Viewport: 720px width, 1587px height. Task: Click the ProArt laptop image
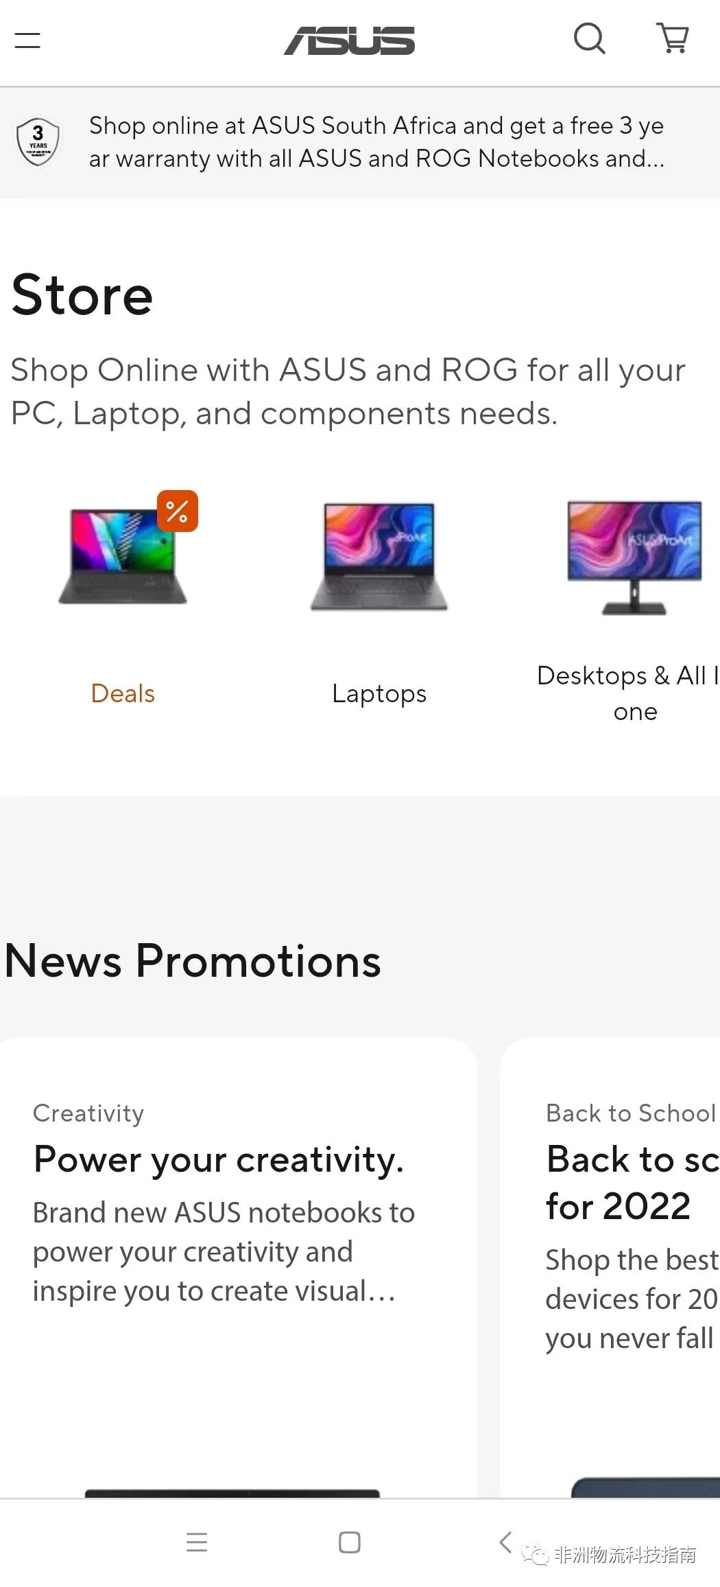pyautogui.click(x=379, y=557)
